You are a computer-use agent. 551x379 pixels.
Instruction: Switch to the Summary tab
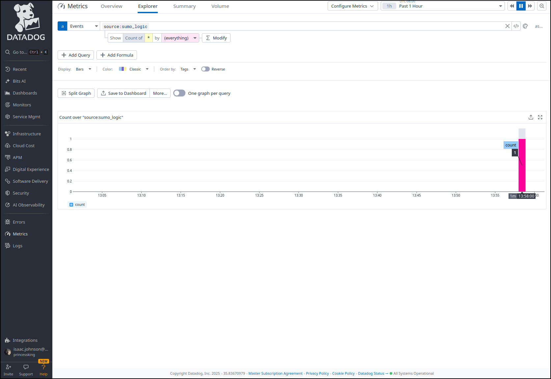point(184,6)
